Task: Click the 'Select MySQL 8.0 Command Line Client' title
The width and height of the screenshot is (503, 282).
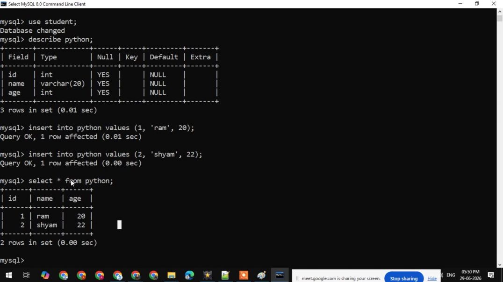Action: pyautogui.click(x=47, y=4)
